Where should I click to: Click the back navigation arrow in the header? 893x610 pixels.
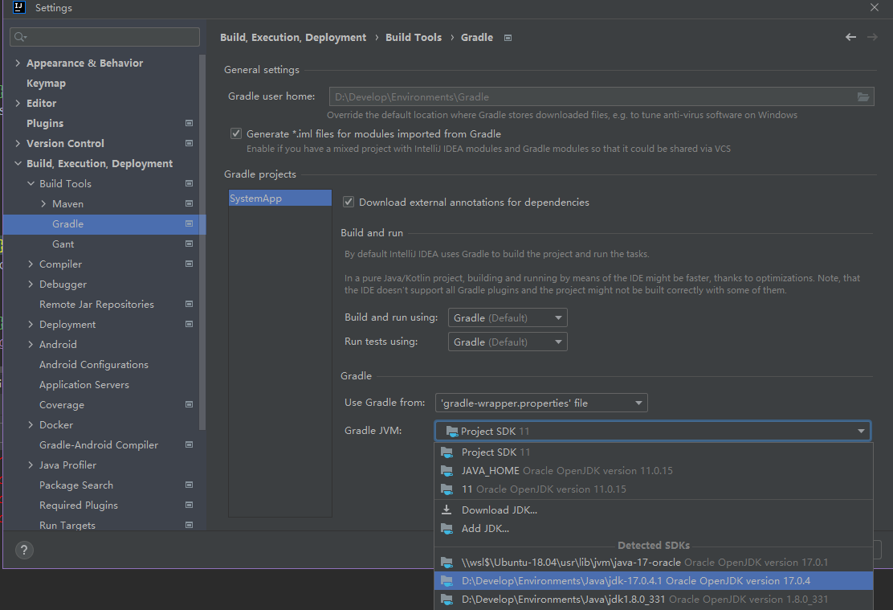(x=851, y=37)
